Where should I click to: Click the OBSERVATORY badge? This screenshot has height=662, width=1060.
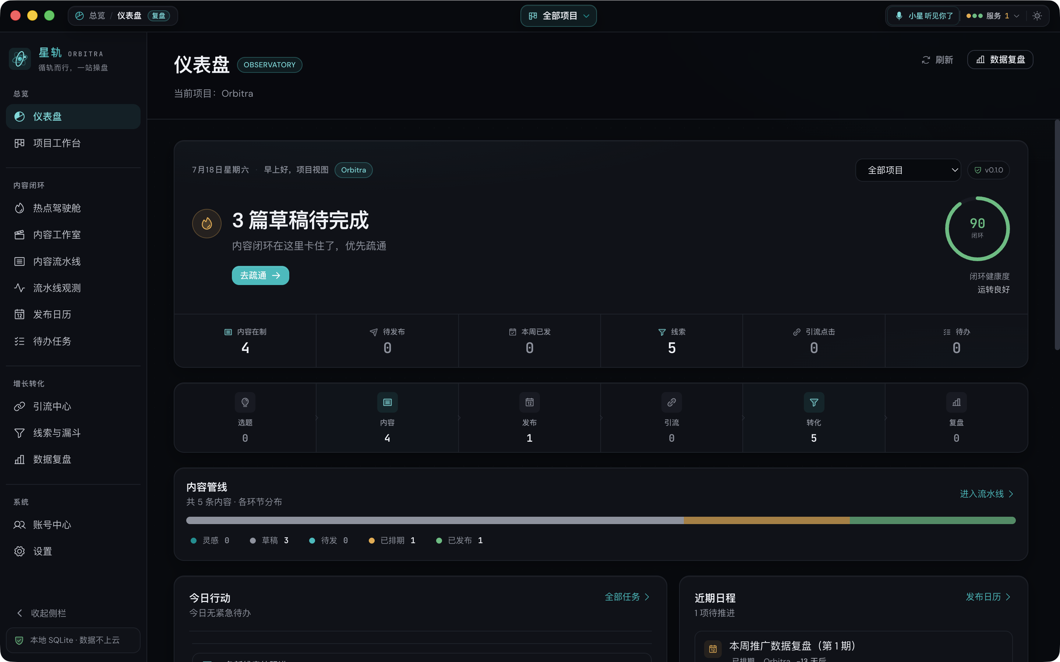tap(269, 65)
